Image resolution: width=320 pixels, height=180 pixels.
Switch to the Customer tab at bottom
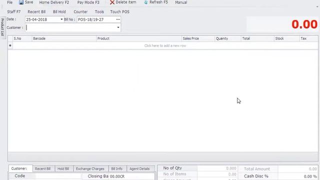[x=20, y=168]
